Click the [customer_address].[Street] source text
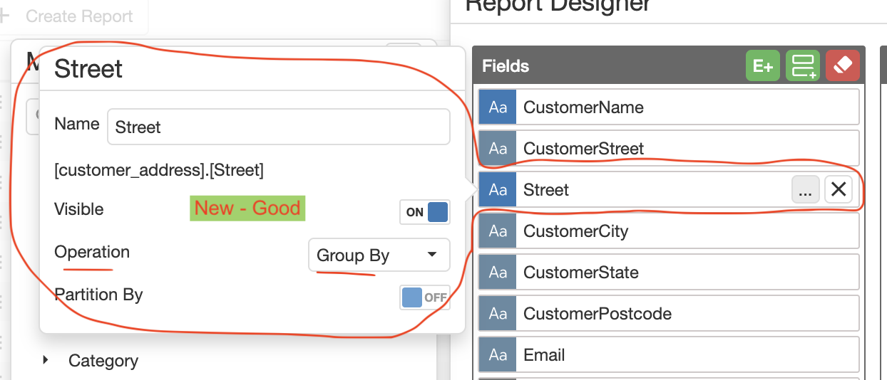The image size is (887, 380). click(159, 170)
